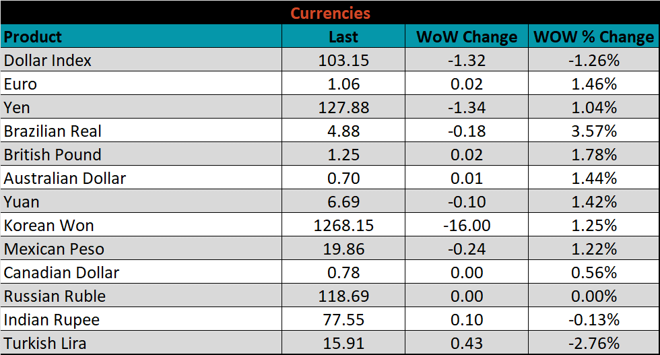Select the Russian Ruble last value 118.69
Screen dimensions: 660x355
343,296
